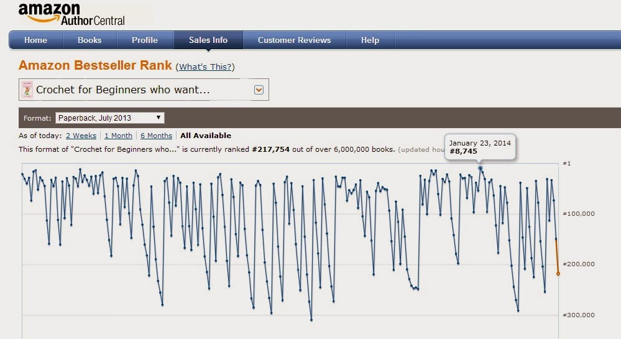621x339 pixels.
Task: Click the Amazon Author Central logo
Action: click(x=71, y=15)
